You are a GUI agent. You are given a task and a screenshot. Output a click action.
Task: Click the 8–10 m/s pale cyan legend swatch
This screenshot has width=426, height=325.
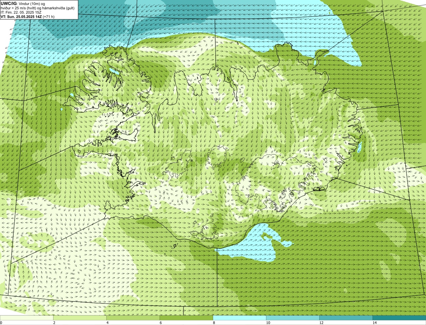[240, 318]
